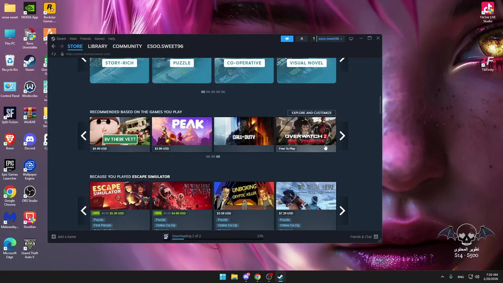Browse the VISUAL NOVEL category tile

[x=307, y=70]
